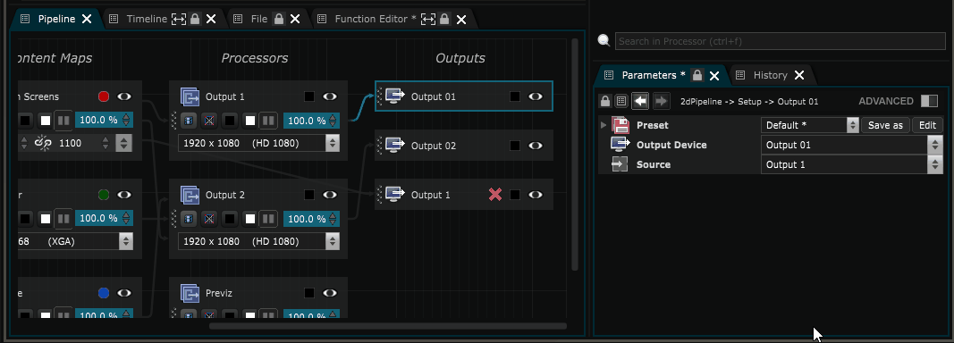Toggle the ADVANCED switch

[929, 101]
